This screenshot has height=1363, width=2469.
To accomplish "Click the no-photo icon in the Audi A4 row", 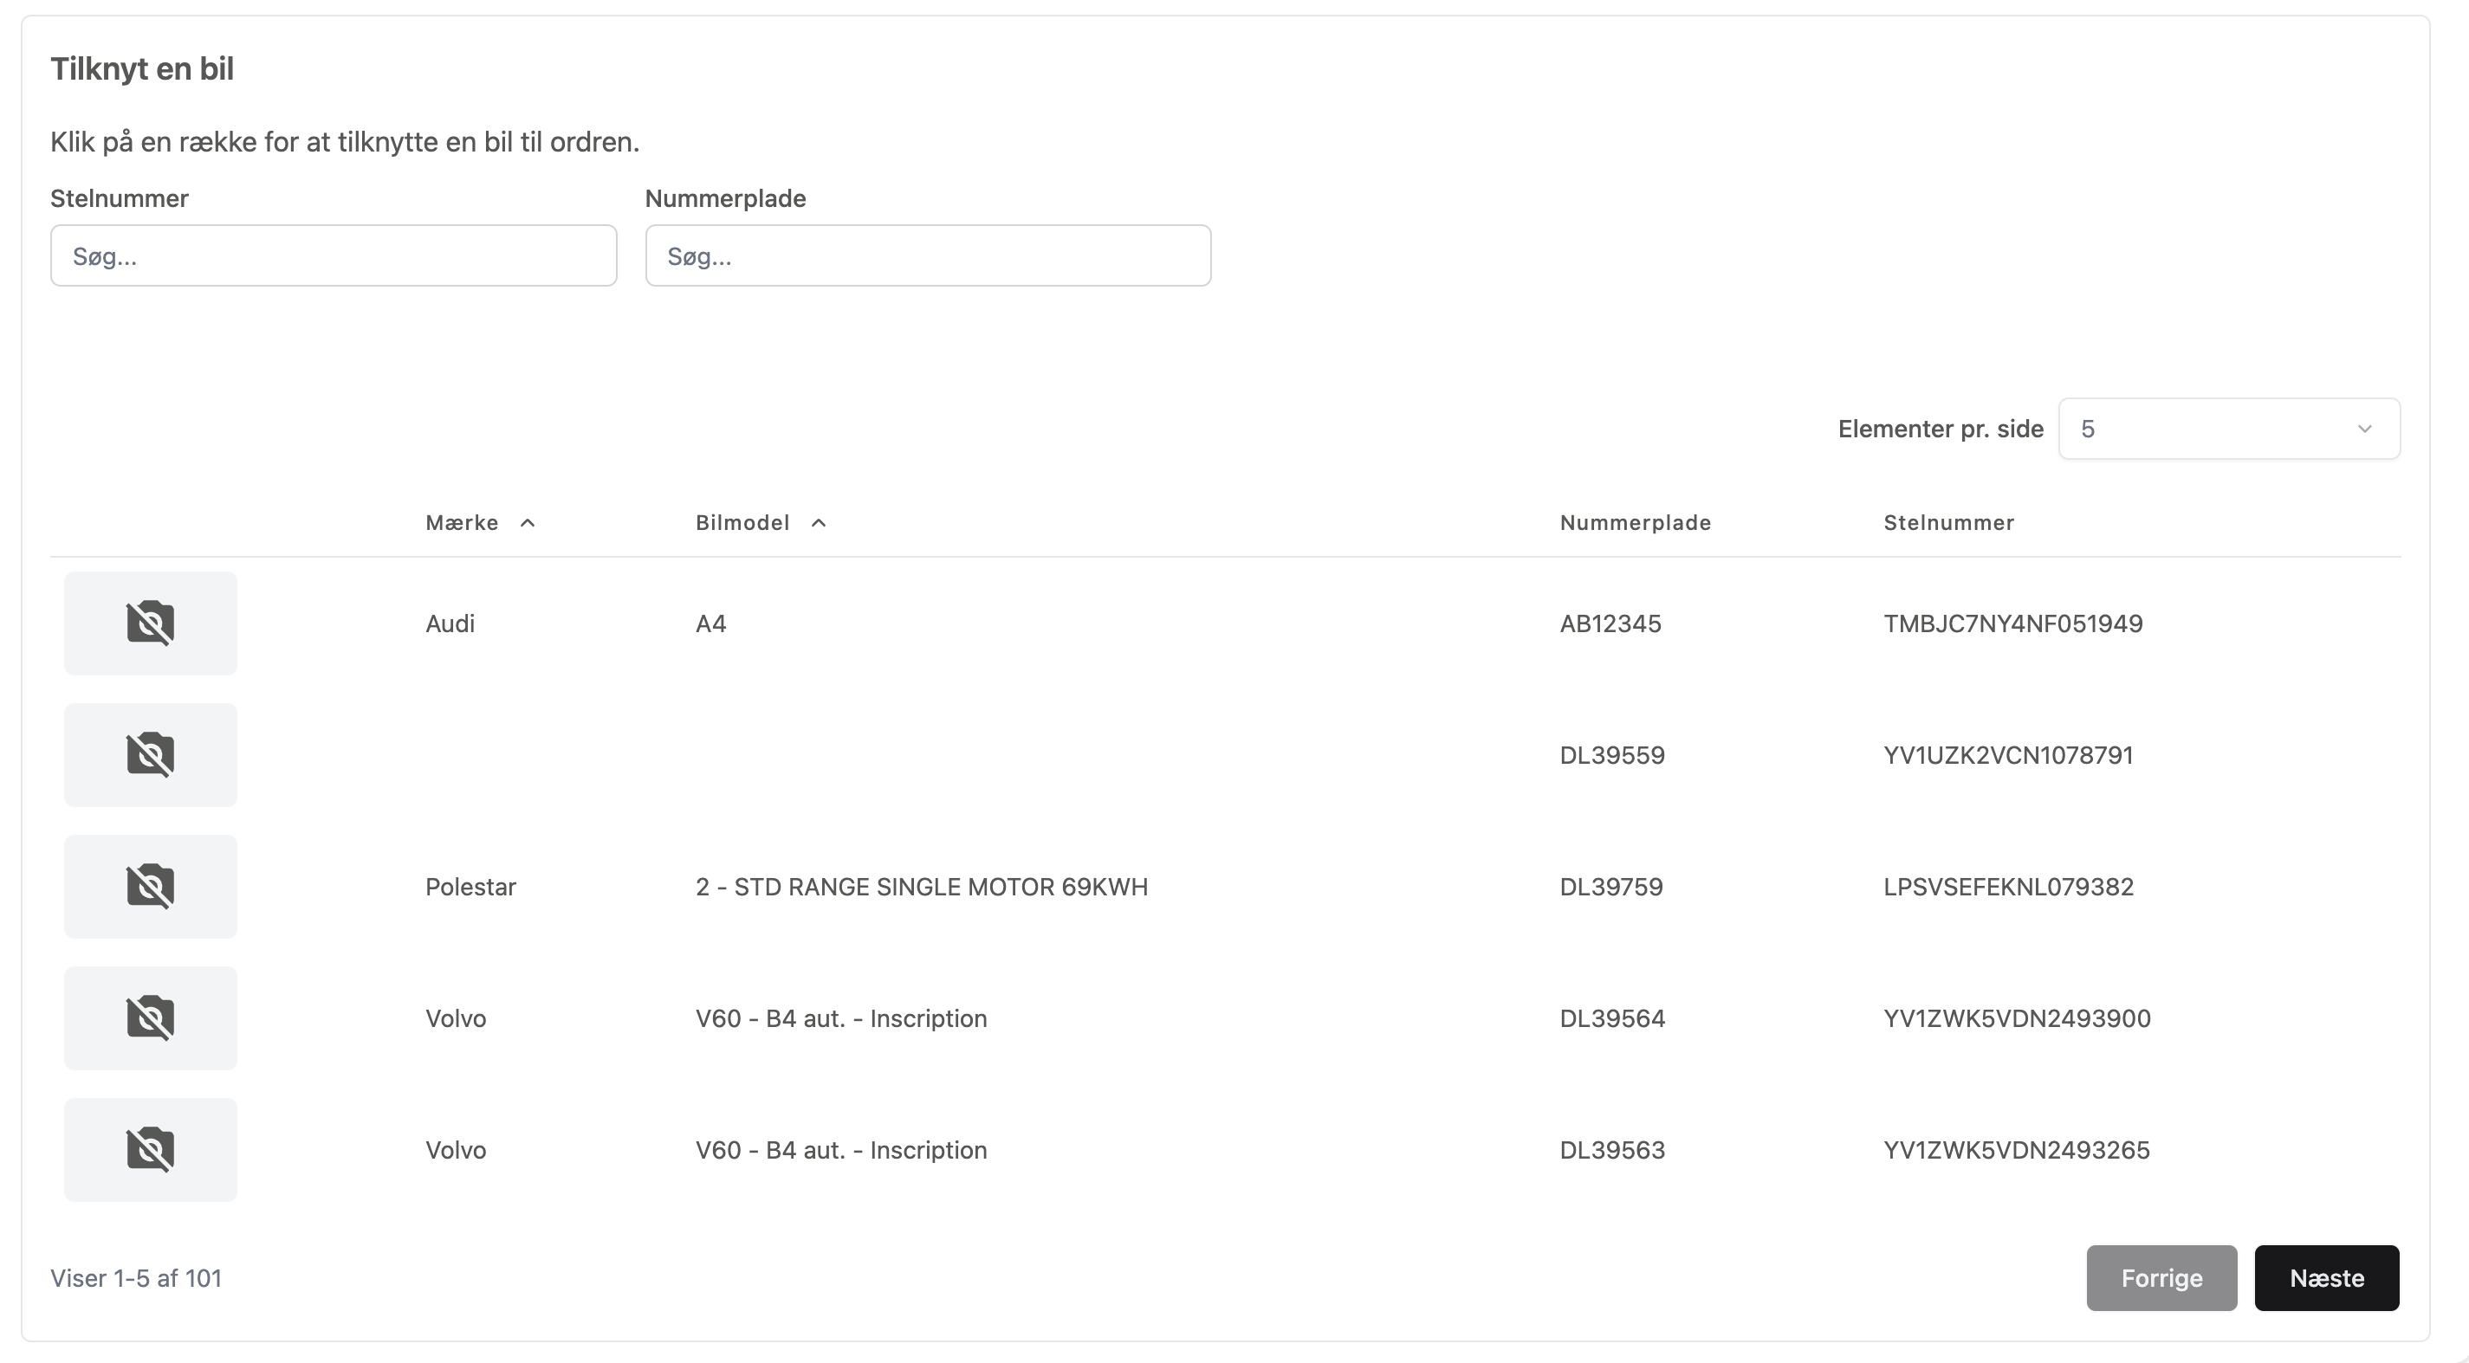I will click(151, 623).
